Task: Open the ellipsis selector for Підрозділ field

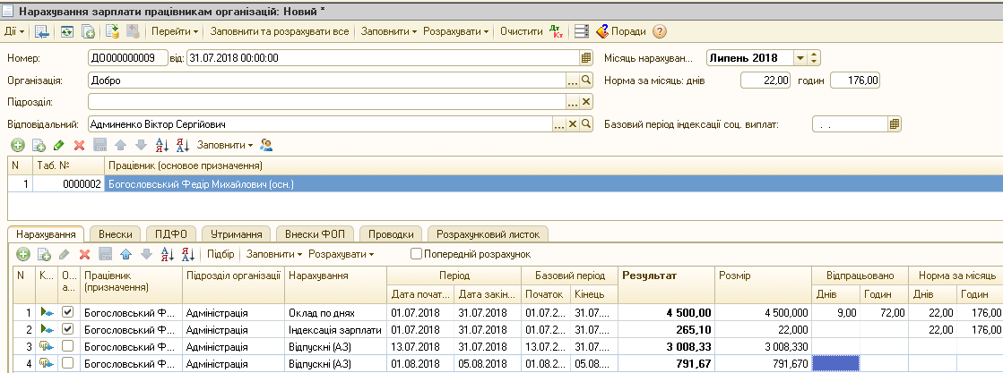Action: (x=573, y=102)
